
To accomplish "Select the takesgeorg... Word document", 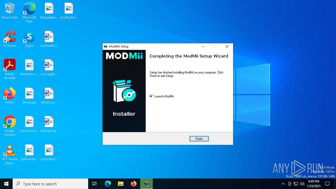I will (x=49, y=124).
